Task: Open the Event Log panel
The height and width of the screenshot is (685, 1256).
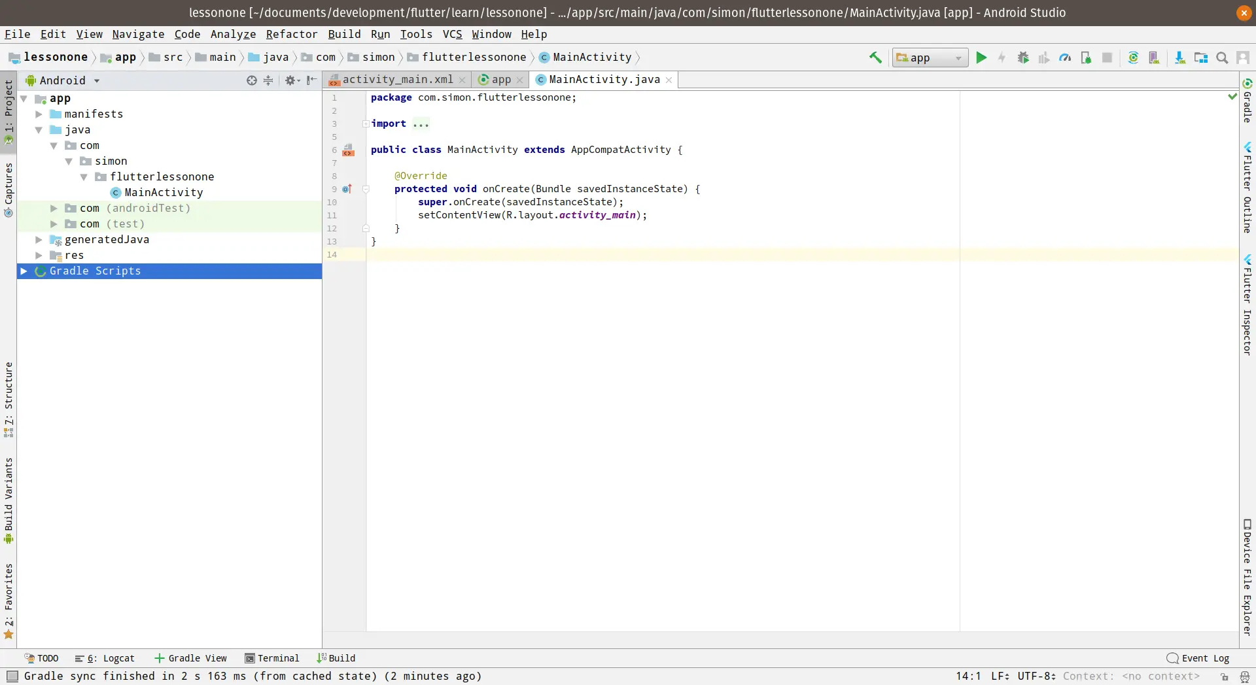Action: pyautogui.click(x=1198, y=658)
